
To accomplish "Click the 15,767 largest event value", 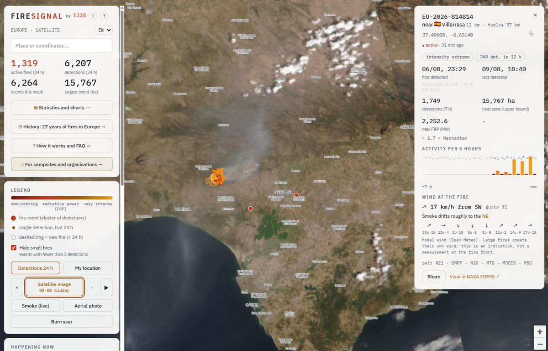I will pyautogui.click(x=80, y=83).
